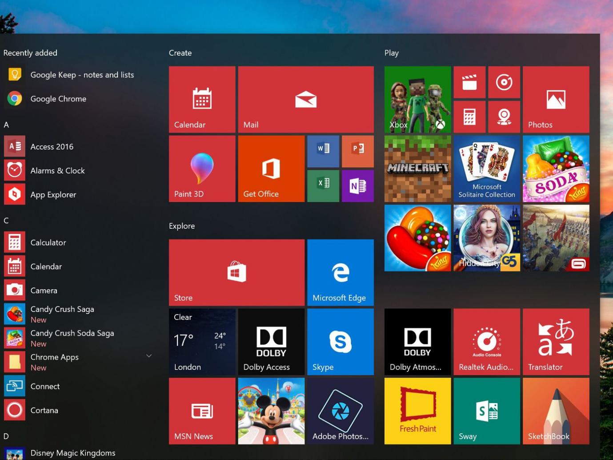Open the London weather live tile

coord(202,342)
